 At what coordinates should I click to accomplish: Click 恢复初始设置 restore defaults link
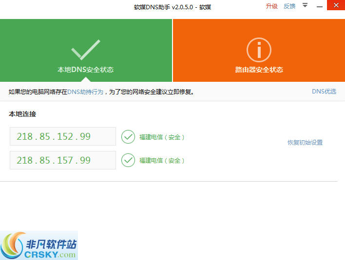tap(305, 143)
